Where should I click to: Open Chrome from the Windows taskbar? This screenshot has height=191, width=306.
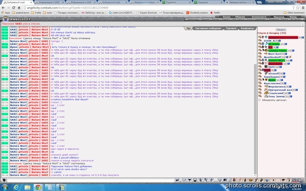(x=38, y=187)
